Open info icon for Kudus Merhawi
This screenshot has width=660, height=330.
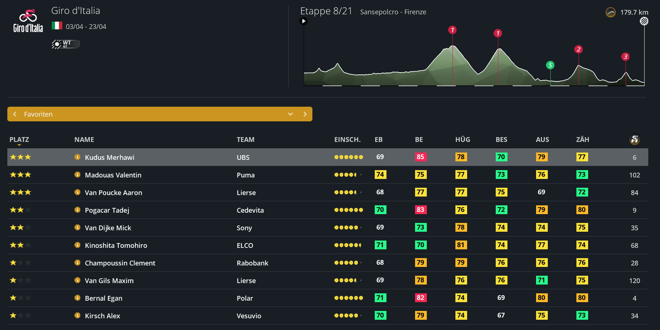tap(77, 157)
